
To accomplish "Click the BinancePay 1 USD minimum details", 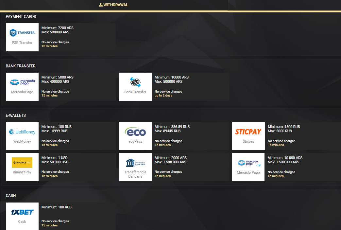I will point(55,158).
